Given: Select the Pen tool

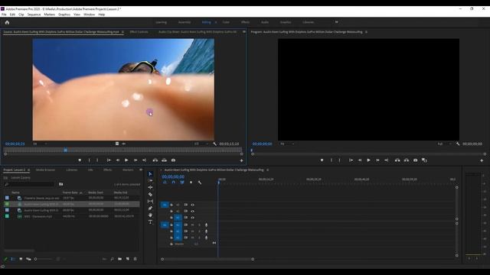Looking at the screenshot, I should (x=150, y=209).
